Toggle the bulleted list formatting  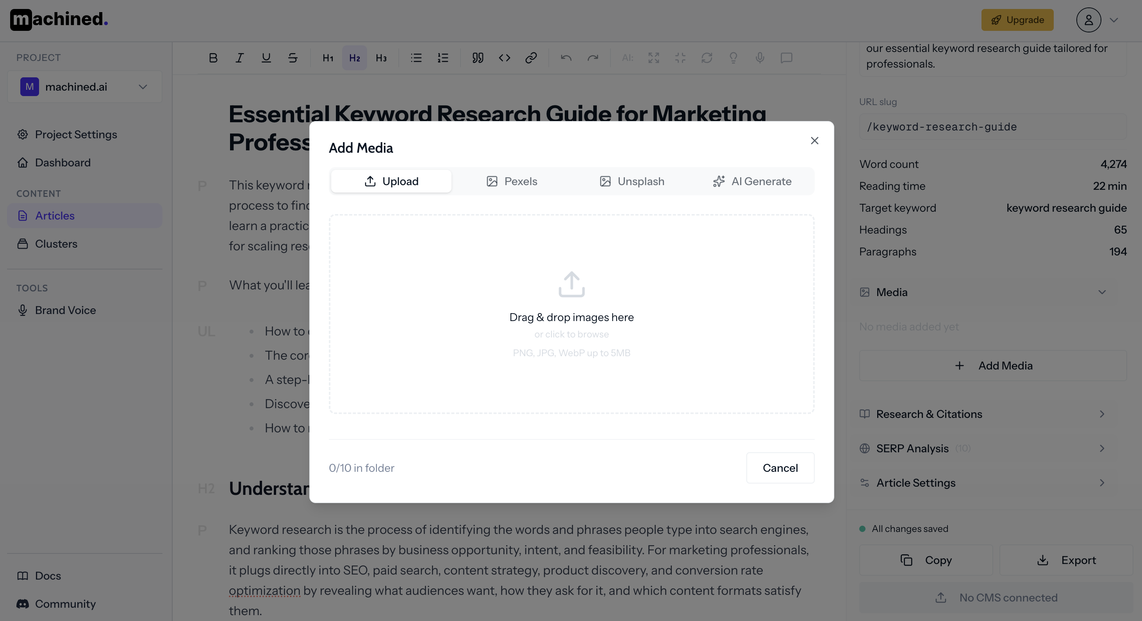click(416, 58)
